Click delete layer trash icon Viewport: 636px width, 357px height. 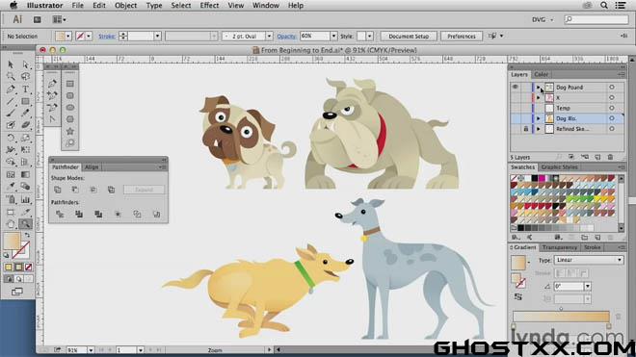tap(610, 157)
